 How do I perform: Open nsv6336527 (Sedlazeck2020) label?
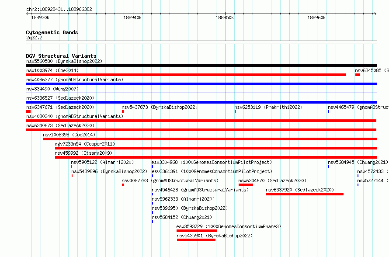[60, 98]
